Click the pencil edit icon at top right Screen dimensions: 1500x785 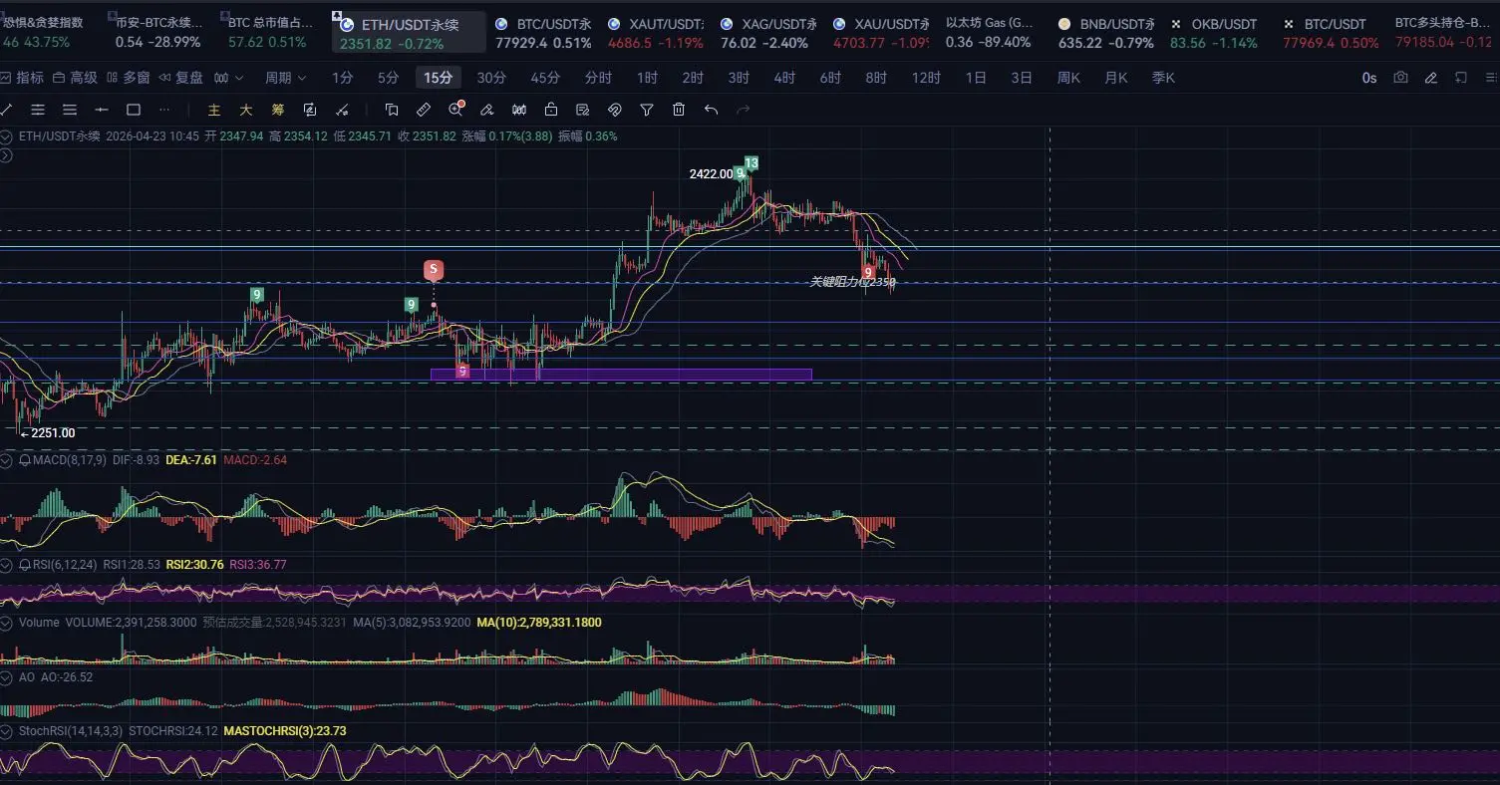1431,78
